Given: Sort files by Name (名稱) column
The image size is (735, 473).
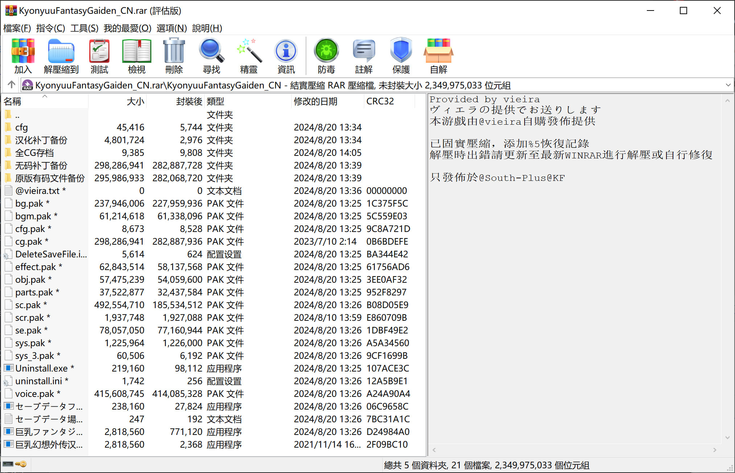Looking at the screenshot, I should (13, 101).
